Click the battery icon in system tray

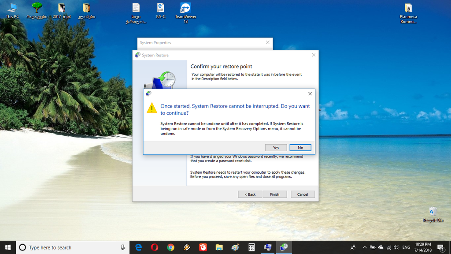[373, 247]
